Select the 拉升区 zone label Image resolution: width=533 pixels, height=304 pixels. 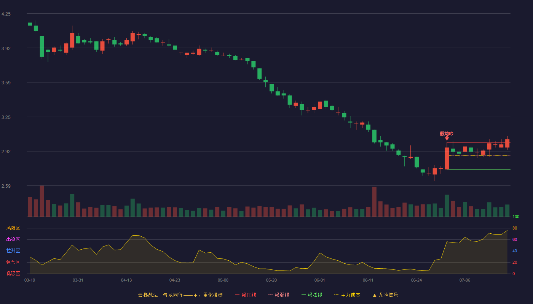click(13, 251)
